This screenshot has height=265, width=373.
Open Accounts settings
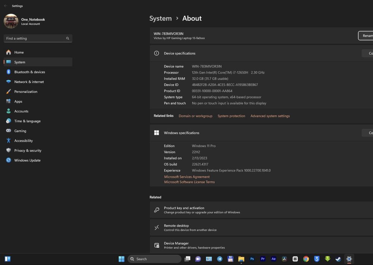click(x=38, y=111)
